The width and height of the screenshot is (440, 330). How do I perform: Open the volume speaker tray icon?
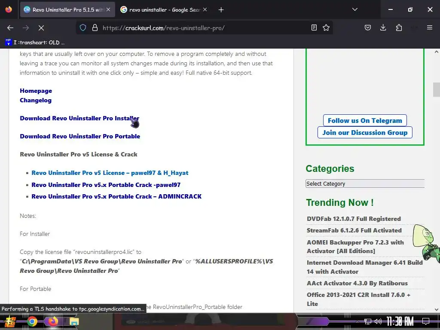pos(378,321)
